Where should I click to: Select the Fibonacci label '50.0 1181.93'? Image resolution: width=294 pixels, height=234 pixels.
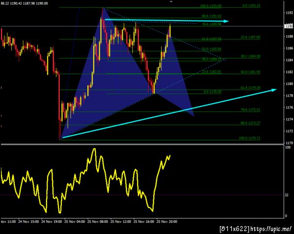coord(250,72)
